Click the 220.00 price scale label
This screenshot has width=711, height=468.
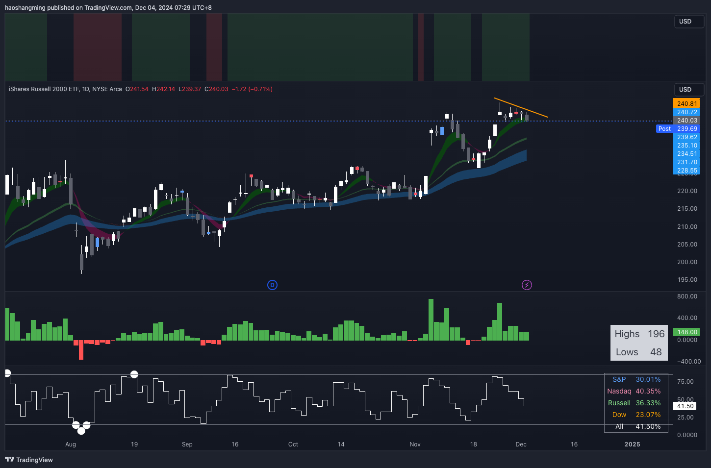tap(687, 191)
